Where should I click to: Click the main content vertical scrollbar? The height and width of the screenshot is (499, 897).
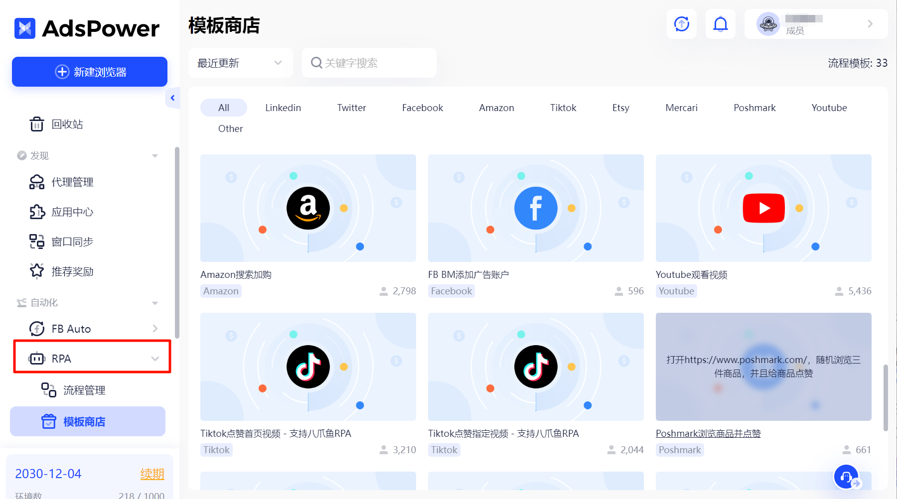click(886, 397)
